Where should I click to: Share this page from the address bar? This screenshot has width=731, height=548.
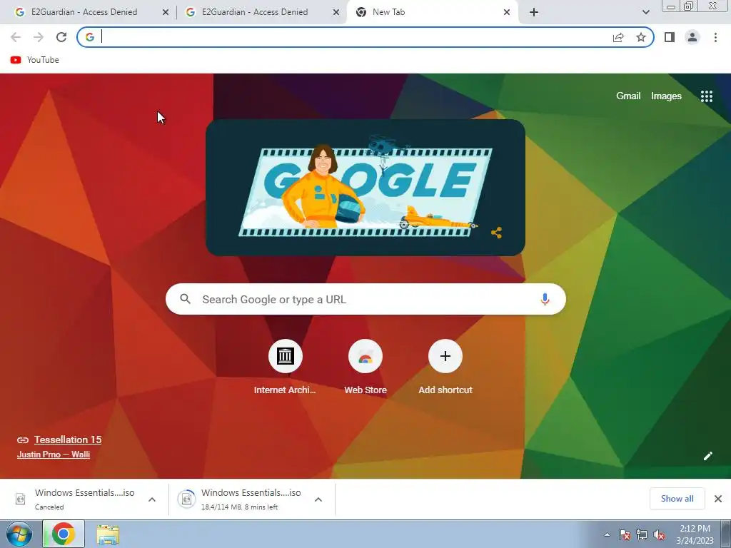tap(618, 37)
